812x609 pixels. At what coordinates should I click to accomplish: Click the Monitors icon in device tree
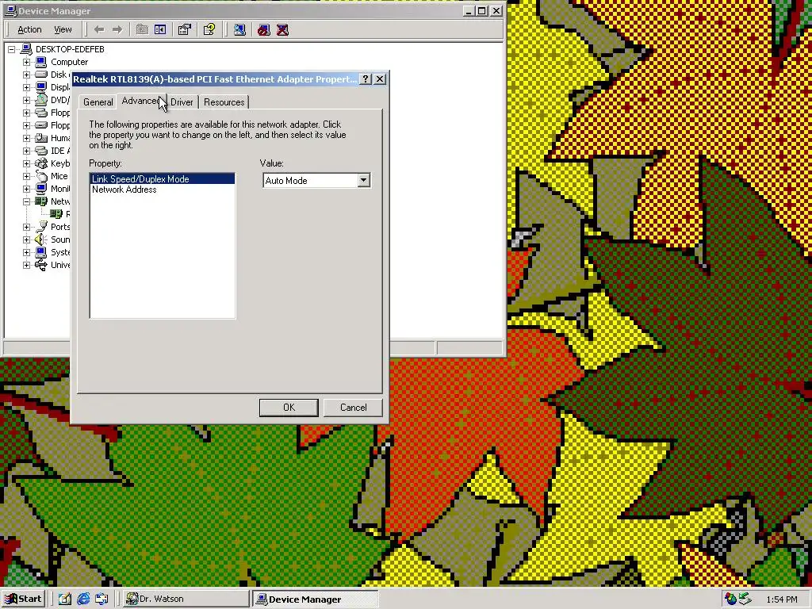[41, 189]
